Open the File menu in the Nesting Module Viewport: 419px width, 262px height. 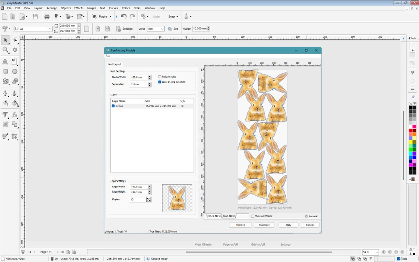pos(109,56)
